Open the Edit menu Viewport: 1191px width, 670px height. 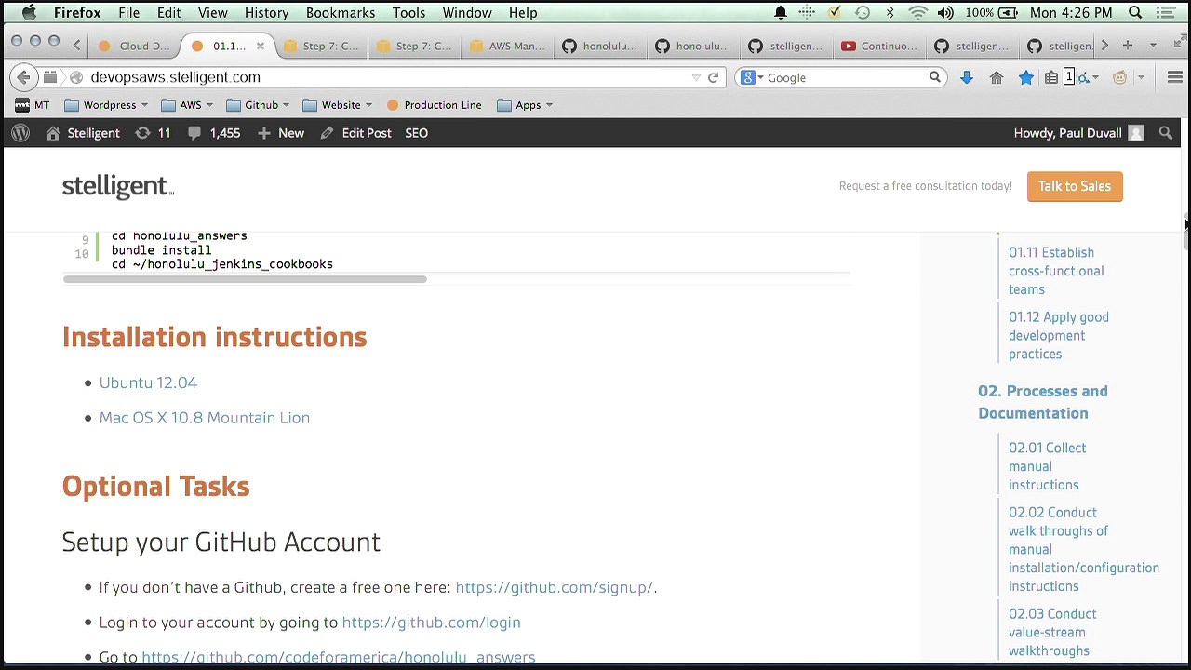click(x=168, y=13)
